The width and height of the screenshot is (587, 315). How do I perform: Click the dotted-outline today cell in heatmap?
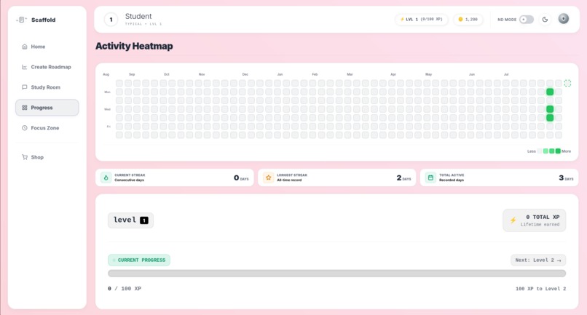click(567, 83)
